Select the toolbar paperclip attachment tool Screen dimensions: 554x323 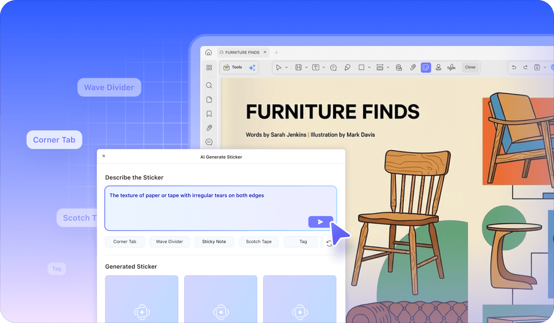[413, 67]
